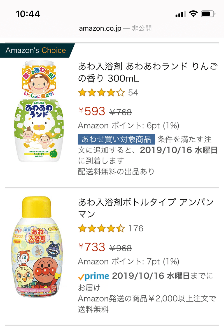Viewport: 224px width, 326px height.
Task: Open the 176 reviews count
Action: pyautogui.click(x=136, y=229)
